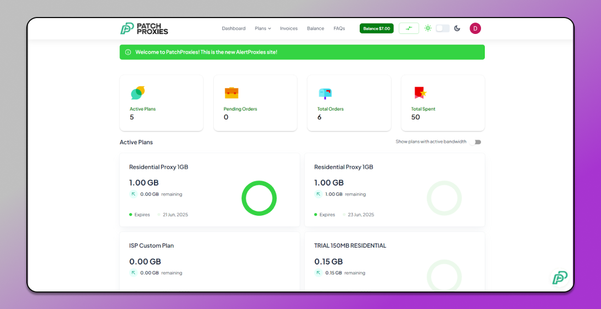
Task: Click the sun light-mode icon
Action: (428, 28)
